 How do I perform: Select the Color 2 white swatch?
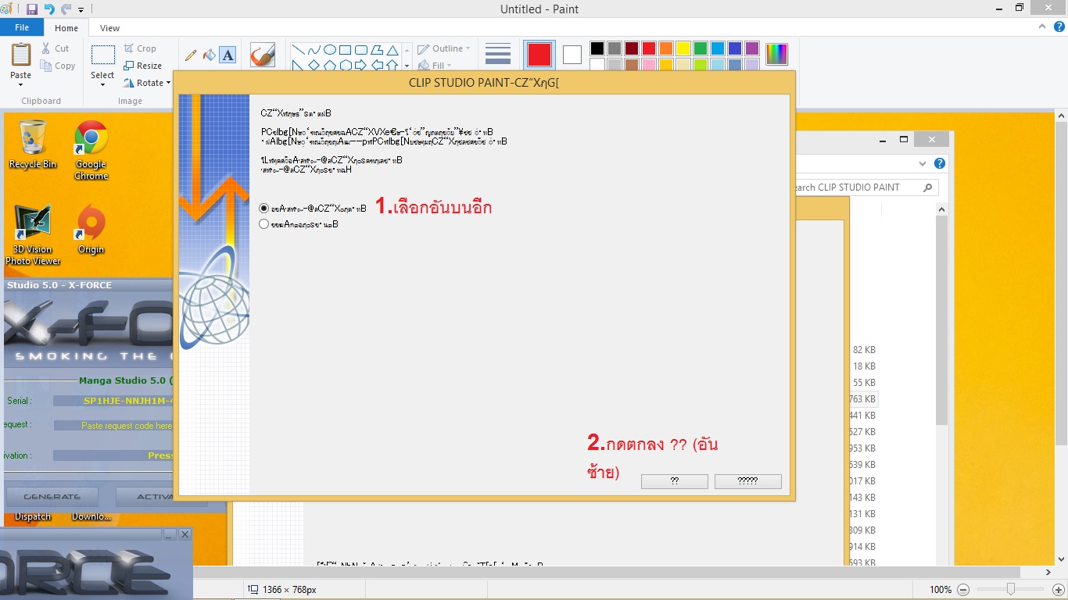pos(572,55)
